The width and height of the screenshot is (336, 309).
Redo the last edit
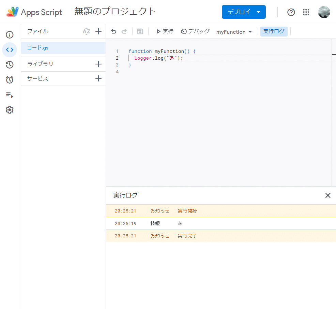click(x=124, y=31)
